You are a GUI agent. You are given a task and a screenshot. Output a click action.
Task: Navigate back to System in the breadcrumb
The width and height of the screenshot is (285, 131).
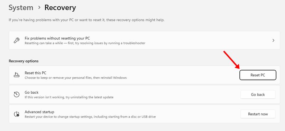click(21, 8)
